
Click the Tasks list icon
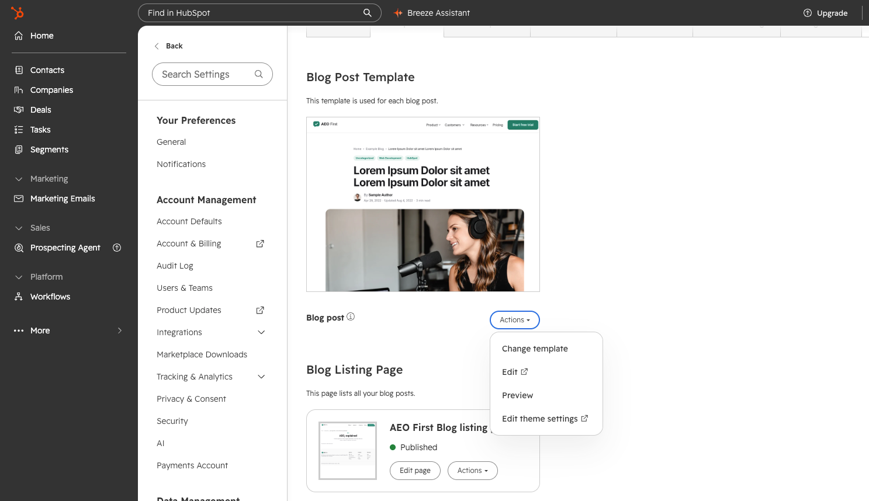pos(19,130)
